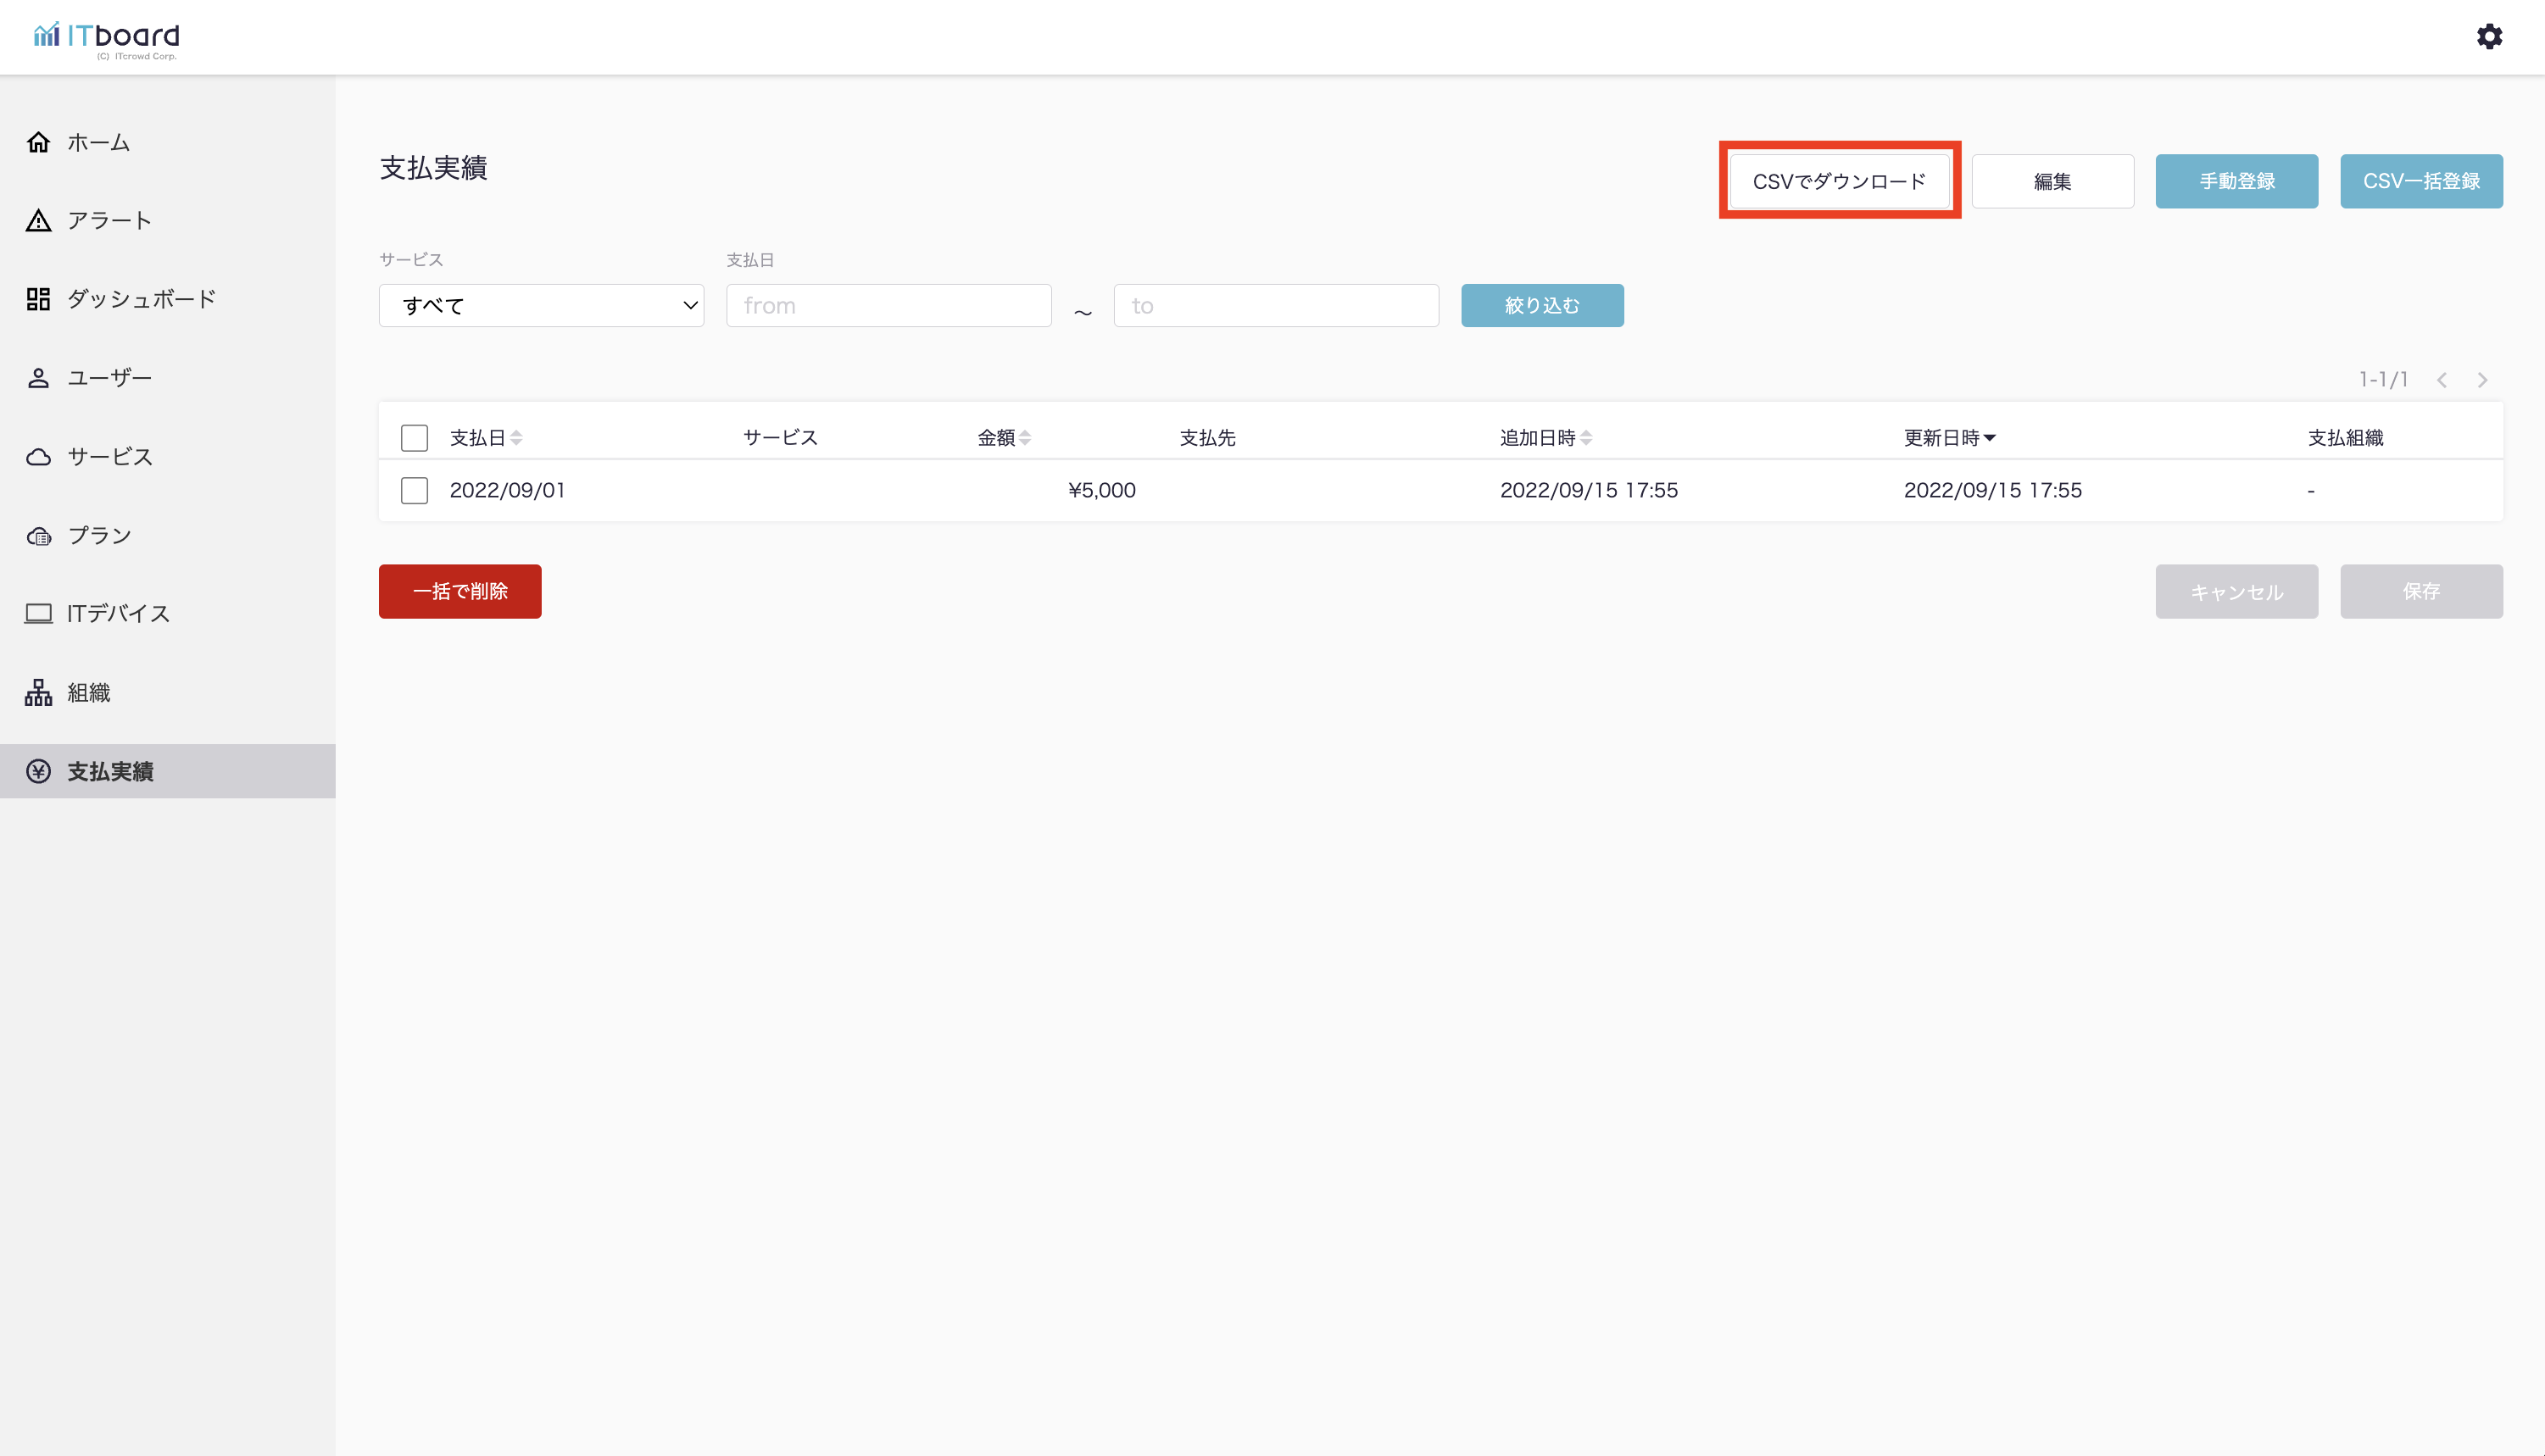Click CSVでダウンロード button

[x=1838, y=181]
